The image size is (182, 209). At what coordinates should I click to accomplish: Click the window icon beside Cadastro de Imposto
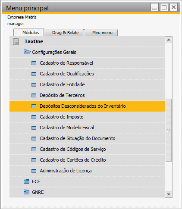34,117
